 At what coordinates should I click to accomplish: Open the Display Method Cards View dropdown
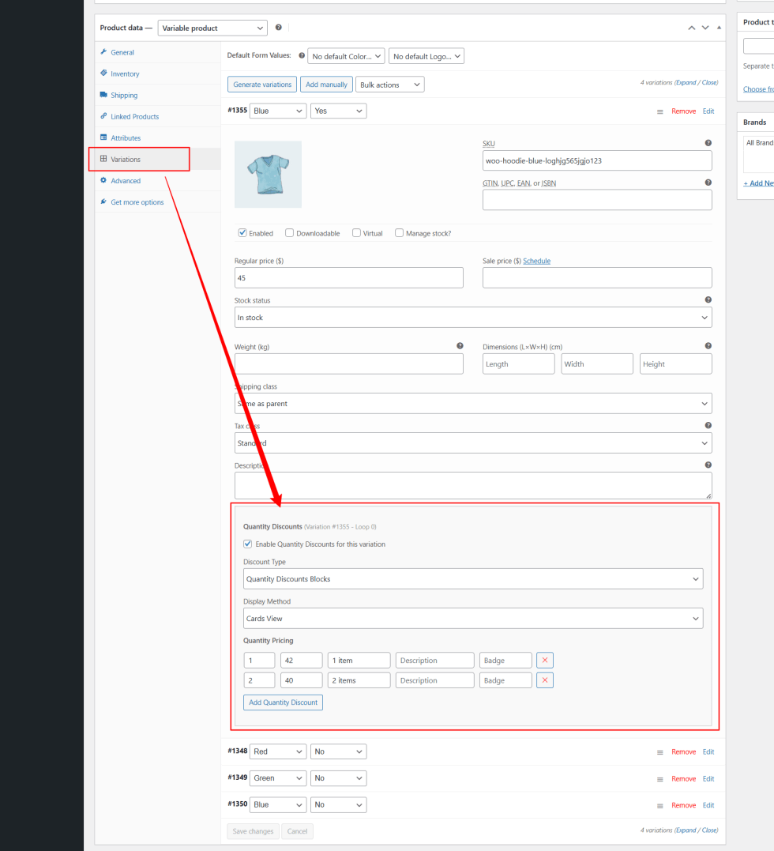point(472,619)
